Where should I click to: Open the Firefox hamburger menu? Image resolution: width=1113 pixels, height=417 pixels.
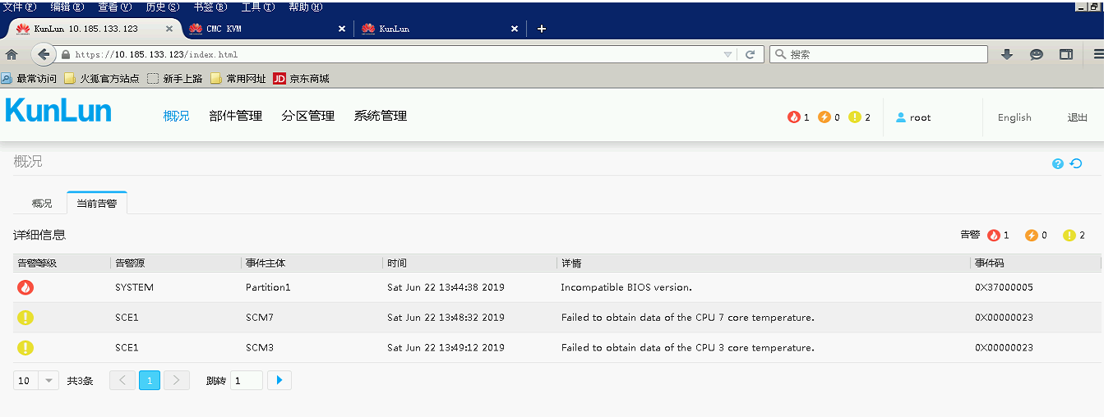coord(1099,54)
